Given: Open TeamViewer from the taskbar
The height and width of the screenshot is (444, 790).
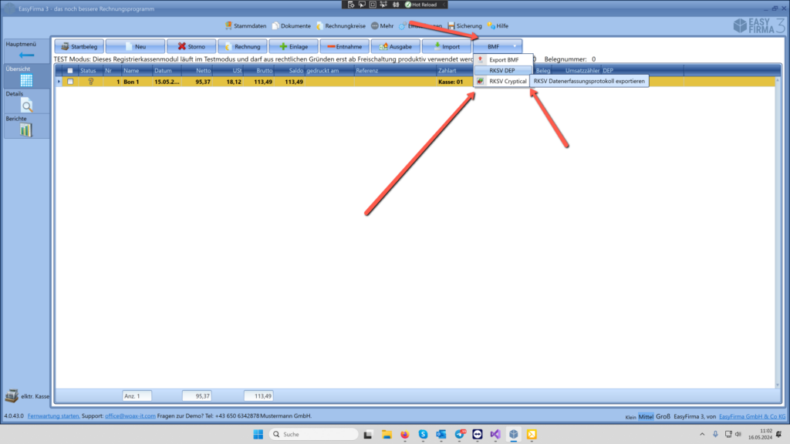Looking at the screenshot, I should [x=477, y=434].
